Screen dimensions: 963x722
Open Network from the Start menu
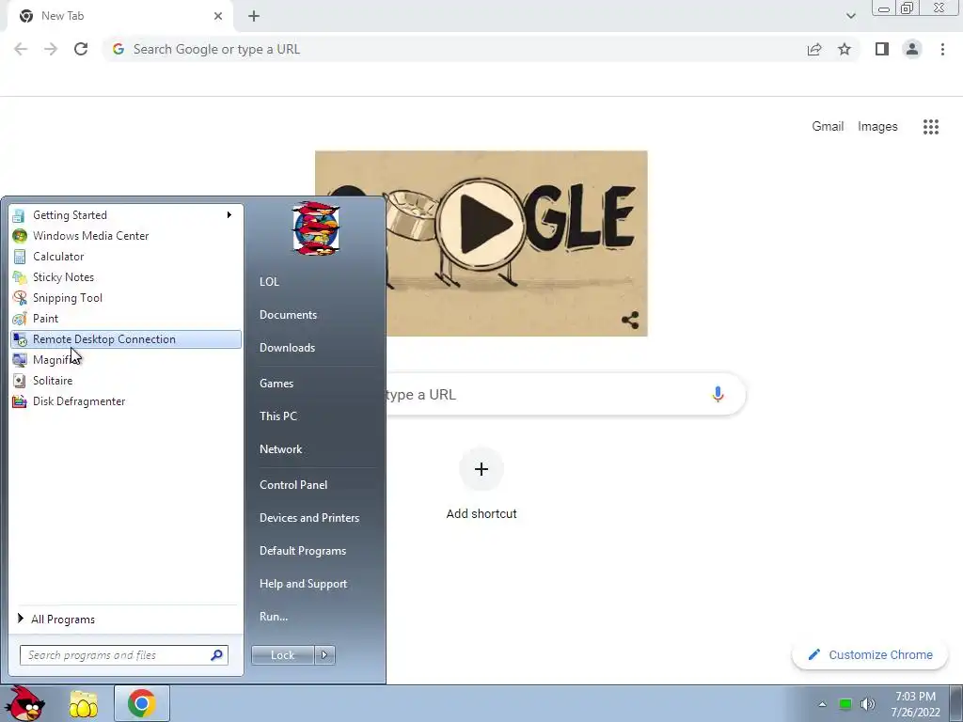(x=280, y=449)
